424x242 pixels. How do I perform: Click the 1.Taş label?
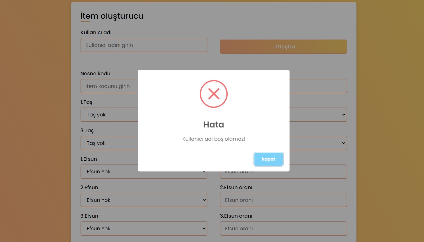tap(87, 102)
